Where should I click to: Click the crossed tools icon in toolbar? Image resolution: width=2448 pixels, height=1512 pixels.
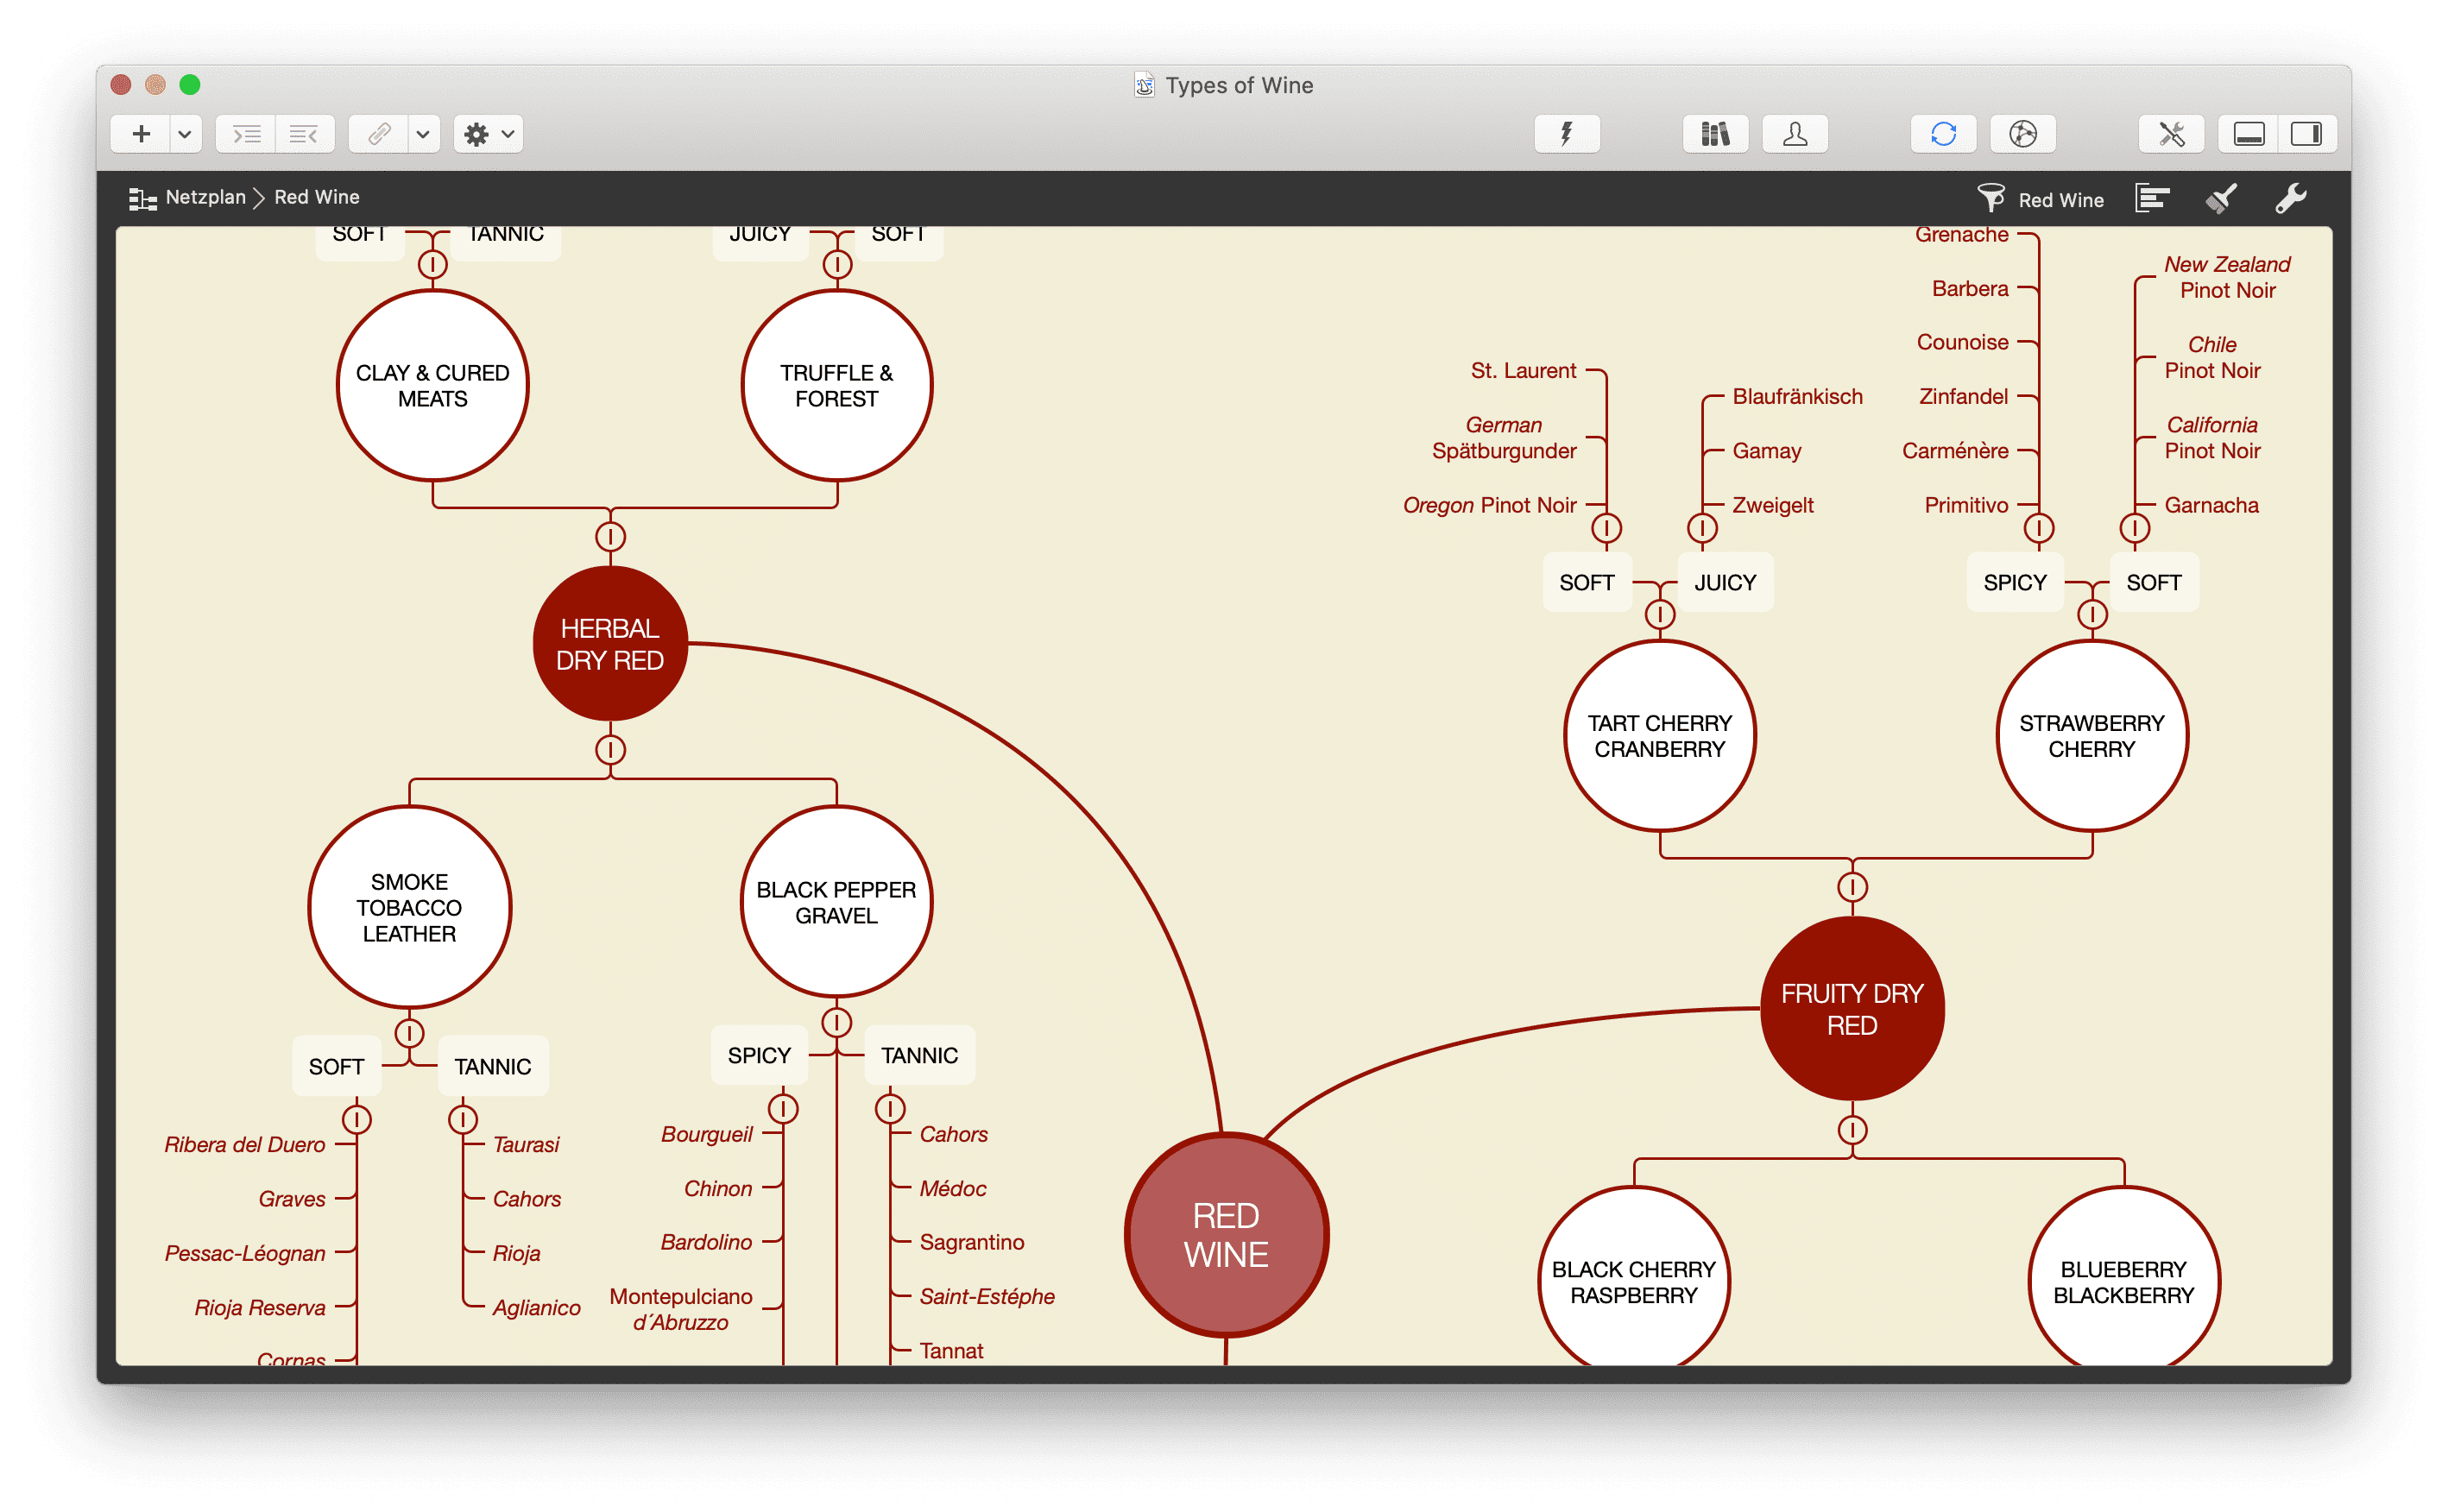click(2170, 134)
